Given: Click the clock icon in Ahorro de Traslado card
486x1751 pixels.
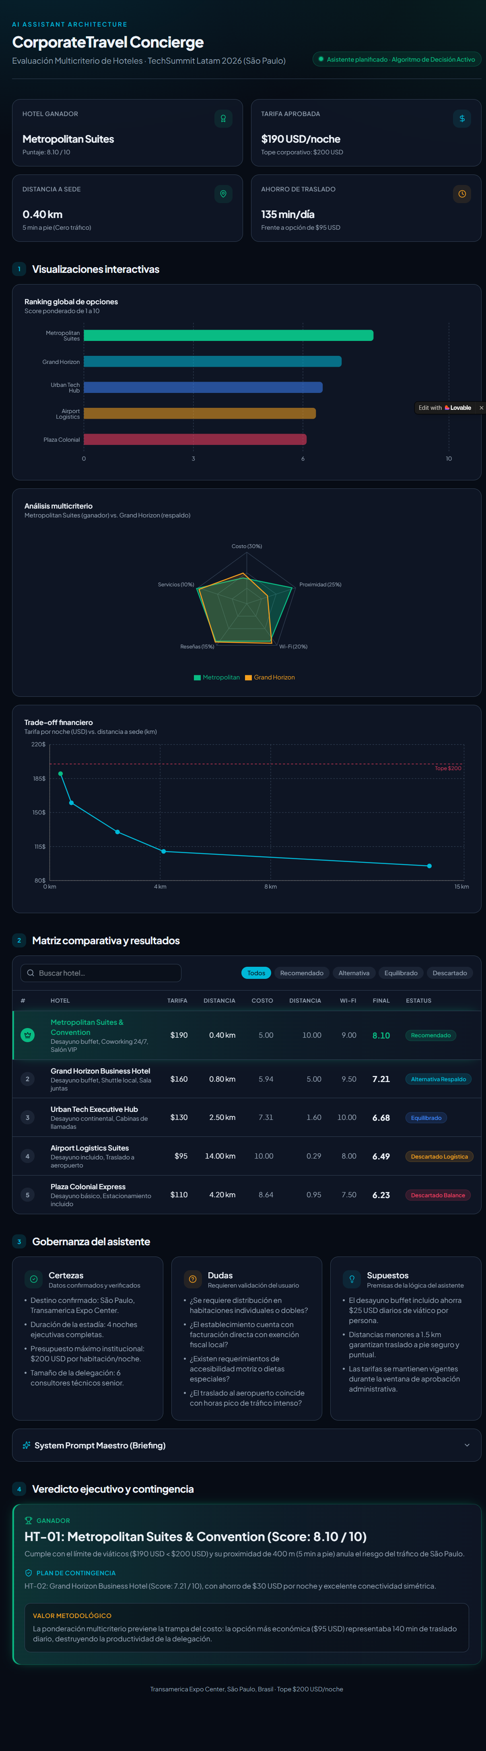Looking at the screenshot, I should (x=461, y=194).
